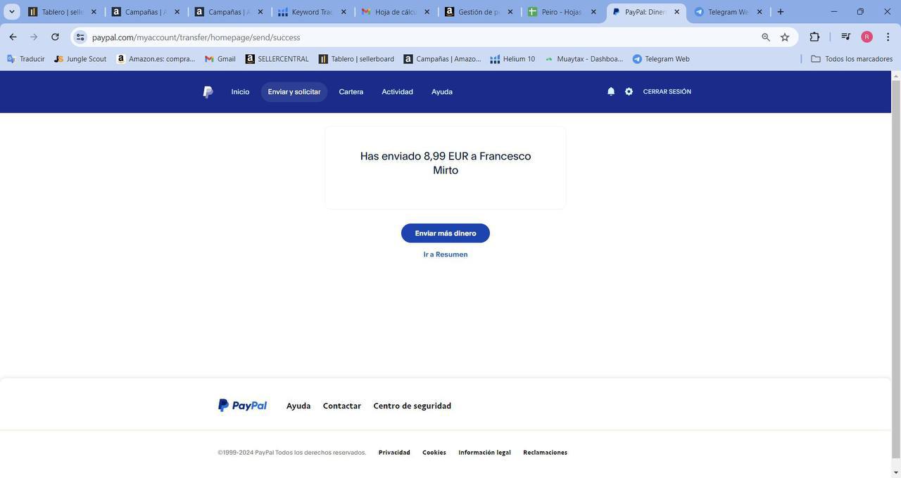Open the Cookies footer link

(434, 453)
